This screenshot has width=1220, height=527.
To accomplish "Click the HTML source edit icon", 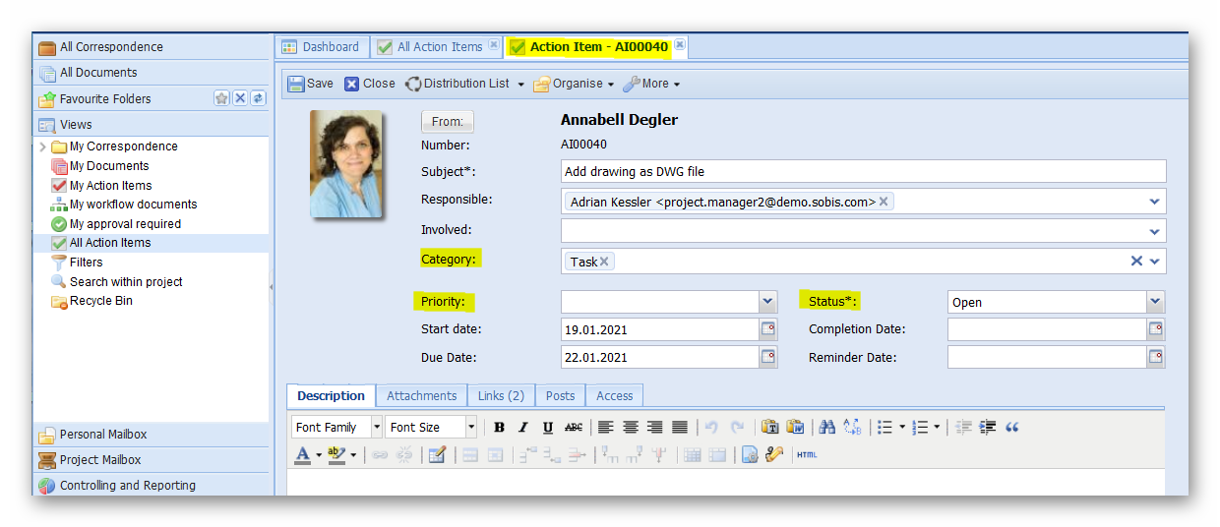I will [x=807, y=455].
